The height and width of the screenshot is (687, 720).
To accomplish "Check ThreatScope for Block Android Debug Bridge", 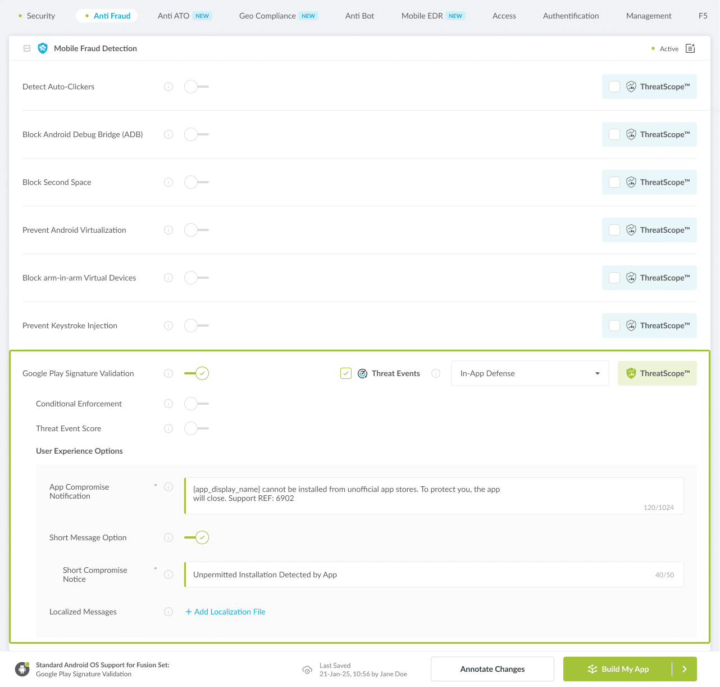I will tap(614, 134).
